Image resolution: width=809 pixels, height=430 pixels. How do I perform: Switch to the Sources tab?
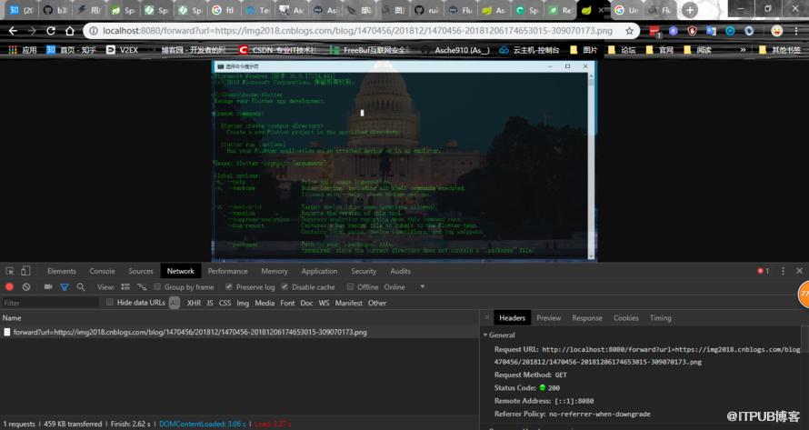141,271
